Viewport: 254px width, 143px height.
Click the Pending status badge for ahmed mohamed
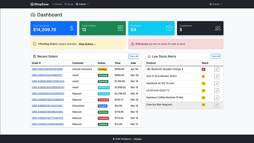[102, 69]
